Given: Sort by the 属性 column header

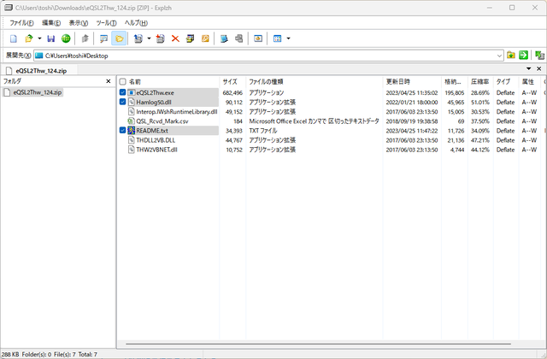Looking at the screenshot, I should tap(528, 82).
